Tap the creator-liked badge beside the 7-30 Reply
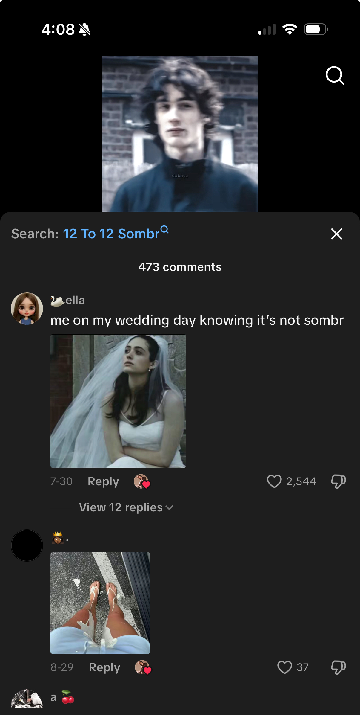Screen dimensions: 360x715 coord(142,481)
